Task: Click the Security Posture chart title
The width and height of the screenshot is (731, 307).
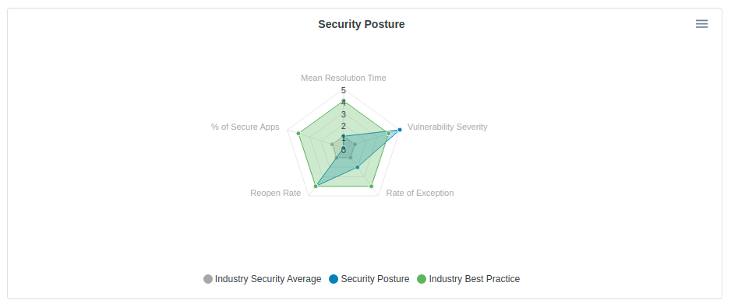Action: click(362, 24)
